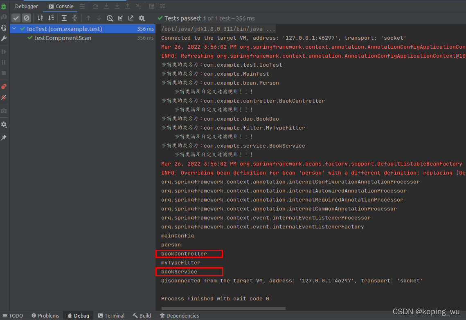Click Toggle auto-test sidebar icon

click(4, 28)
